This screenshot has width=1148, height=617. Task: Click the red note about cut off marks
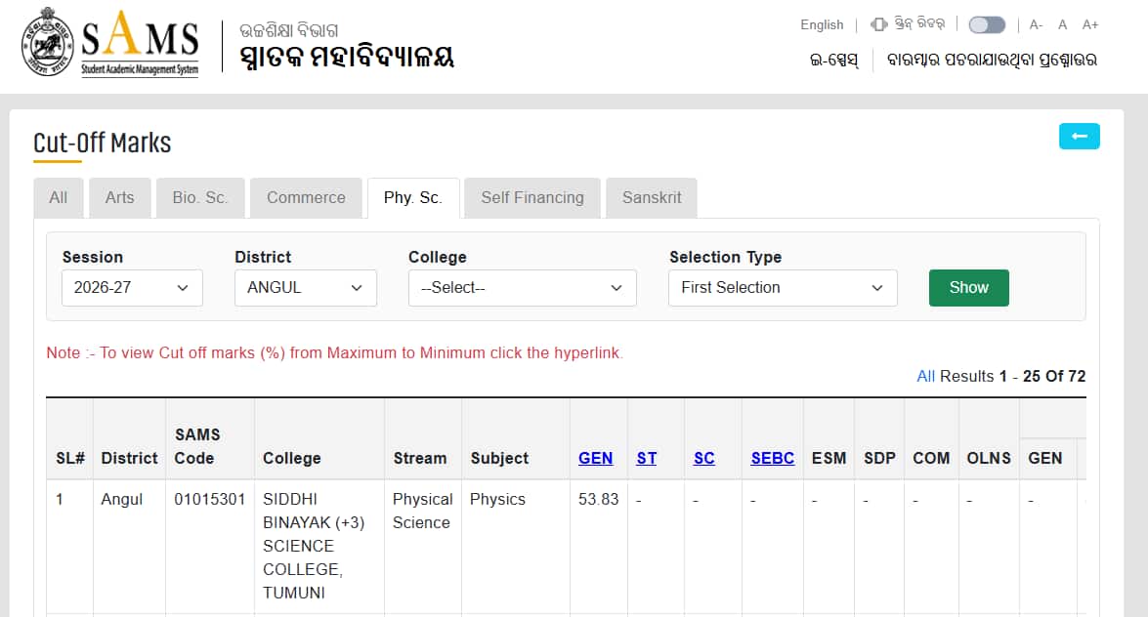334,352
